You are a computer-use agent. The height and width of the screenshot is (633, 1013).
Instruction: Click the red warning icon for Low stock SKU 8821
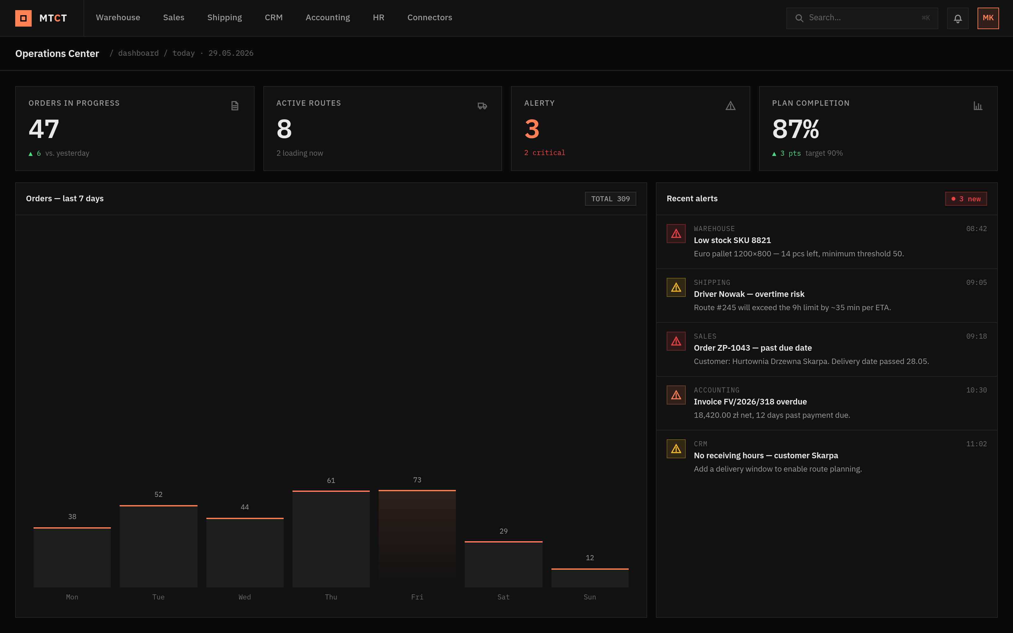pyautogui.click(x=676, y=234)
